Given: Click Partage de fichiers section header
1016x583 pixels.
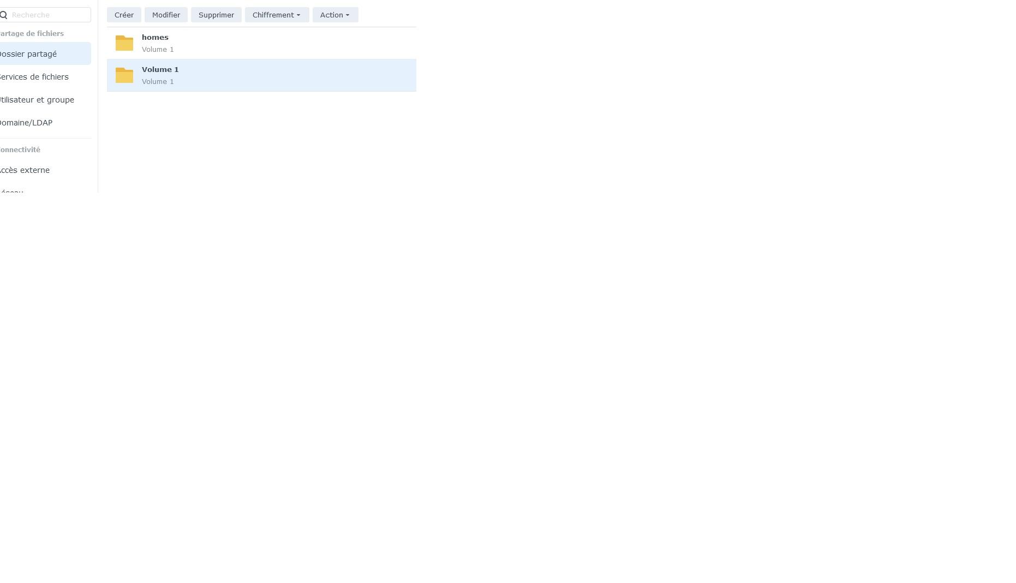Looking at the screenshot, I should pyautogui.click(x=32, y=33).
